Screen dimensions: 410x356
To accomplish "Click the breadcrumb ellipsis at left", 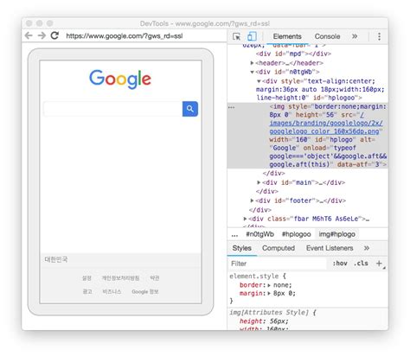I will (234, 235).
